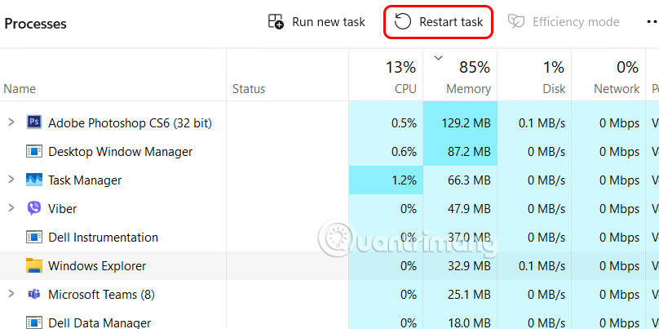
Task: Click the 32.9 MB memory value
Action: pos(470,266)
